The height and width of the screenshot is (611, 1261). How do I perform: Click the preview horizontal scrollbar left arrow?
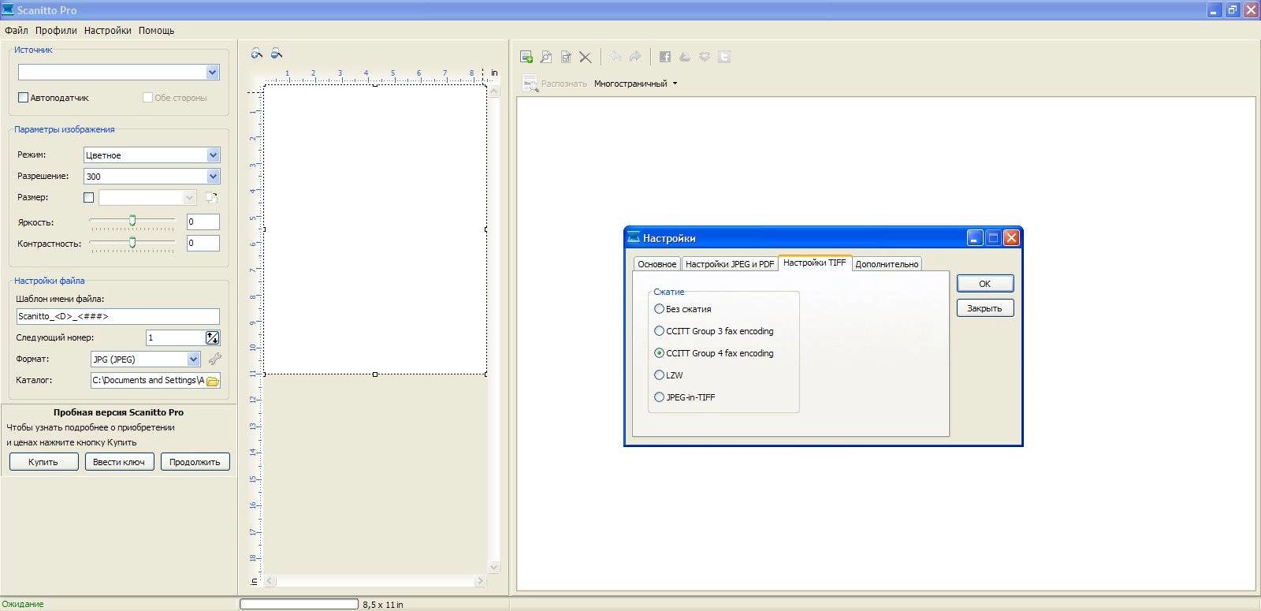269,581
